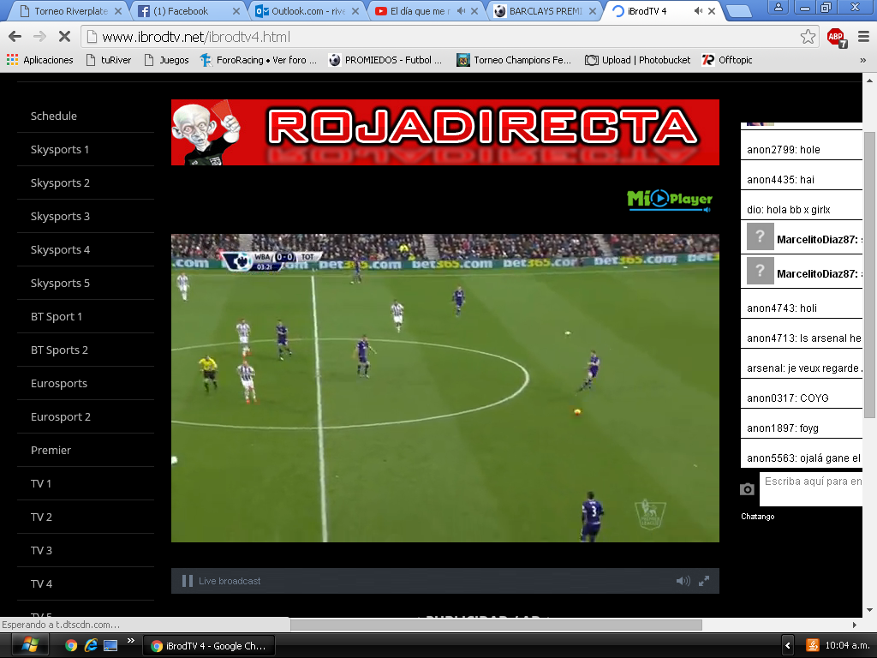The width and height of the screenshot is (877, 658).
Task: Open the Offtopic bookmark
Action: tap(727, 60)
